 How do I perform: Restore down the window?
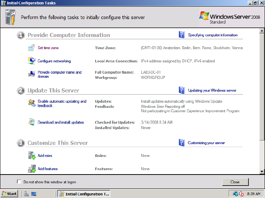(x=255, y=3)
